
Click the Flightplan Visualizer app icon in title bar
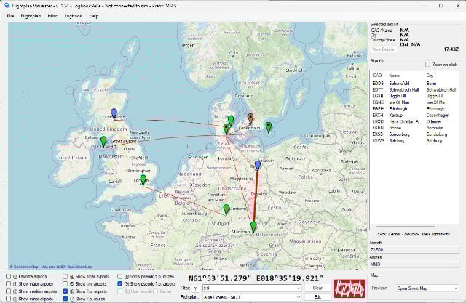tap(7, 5)
